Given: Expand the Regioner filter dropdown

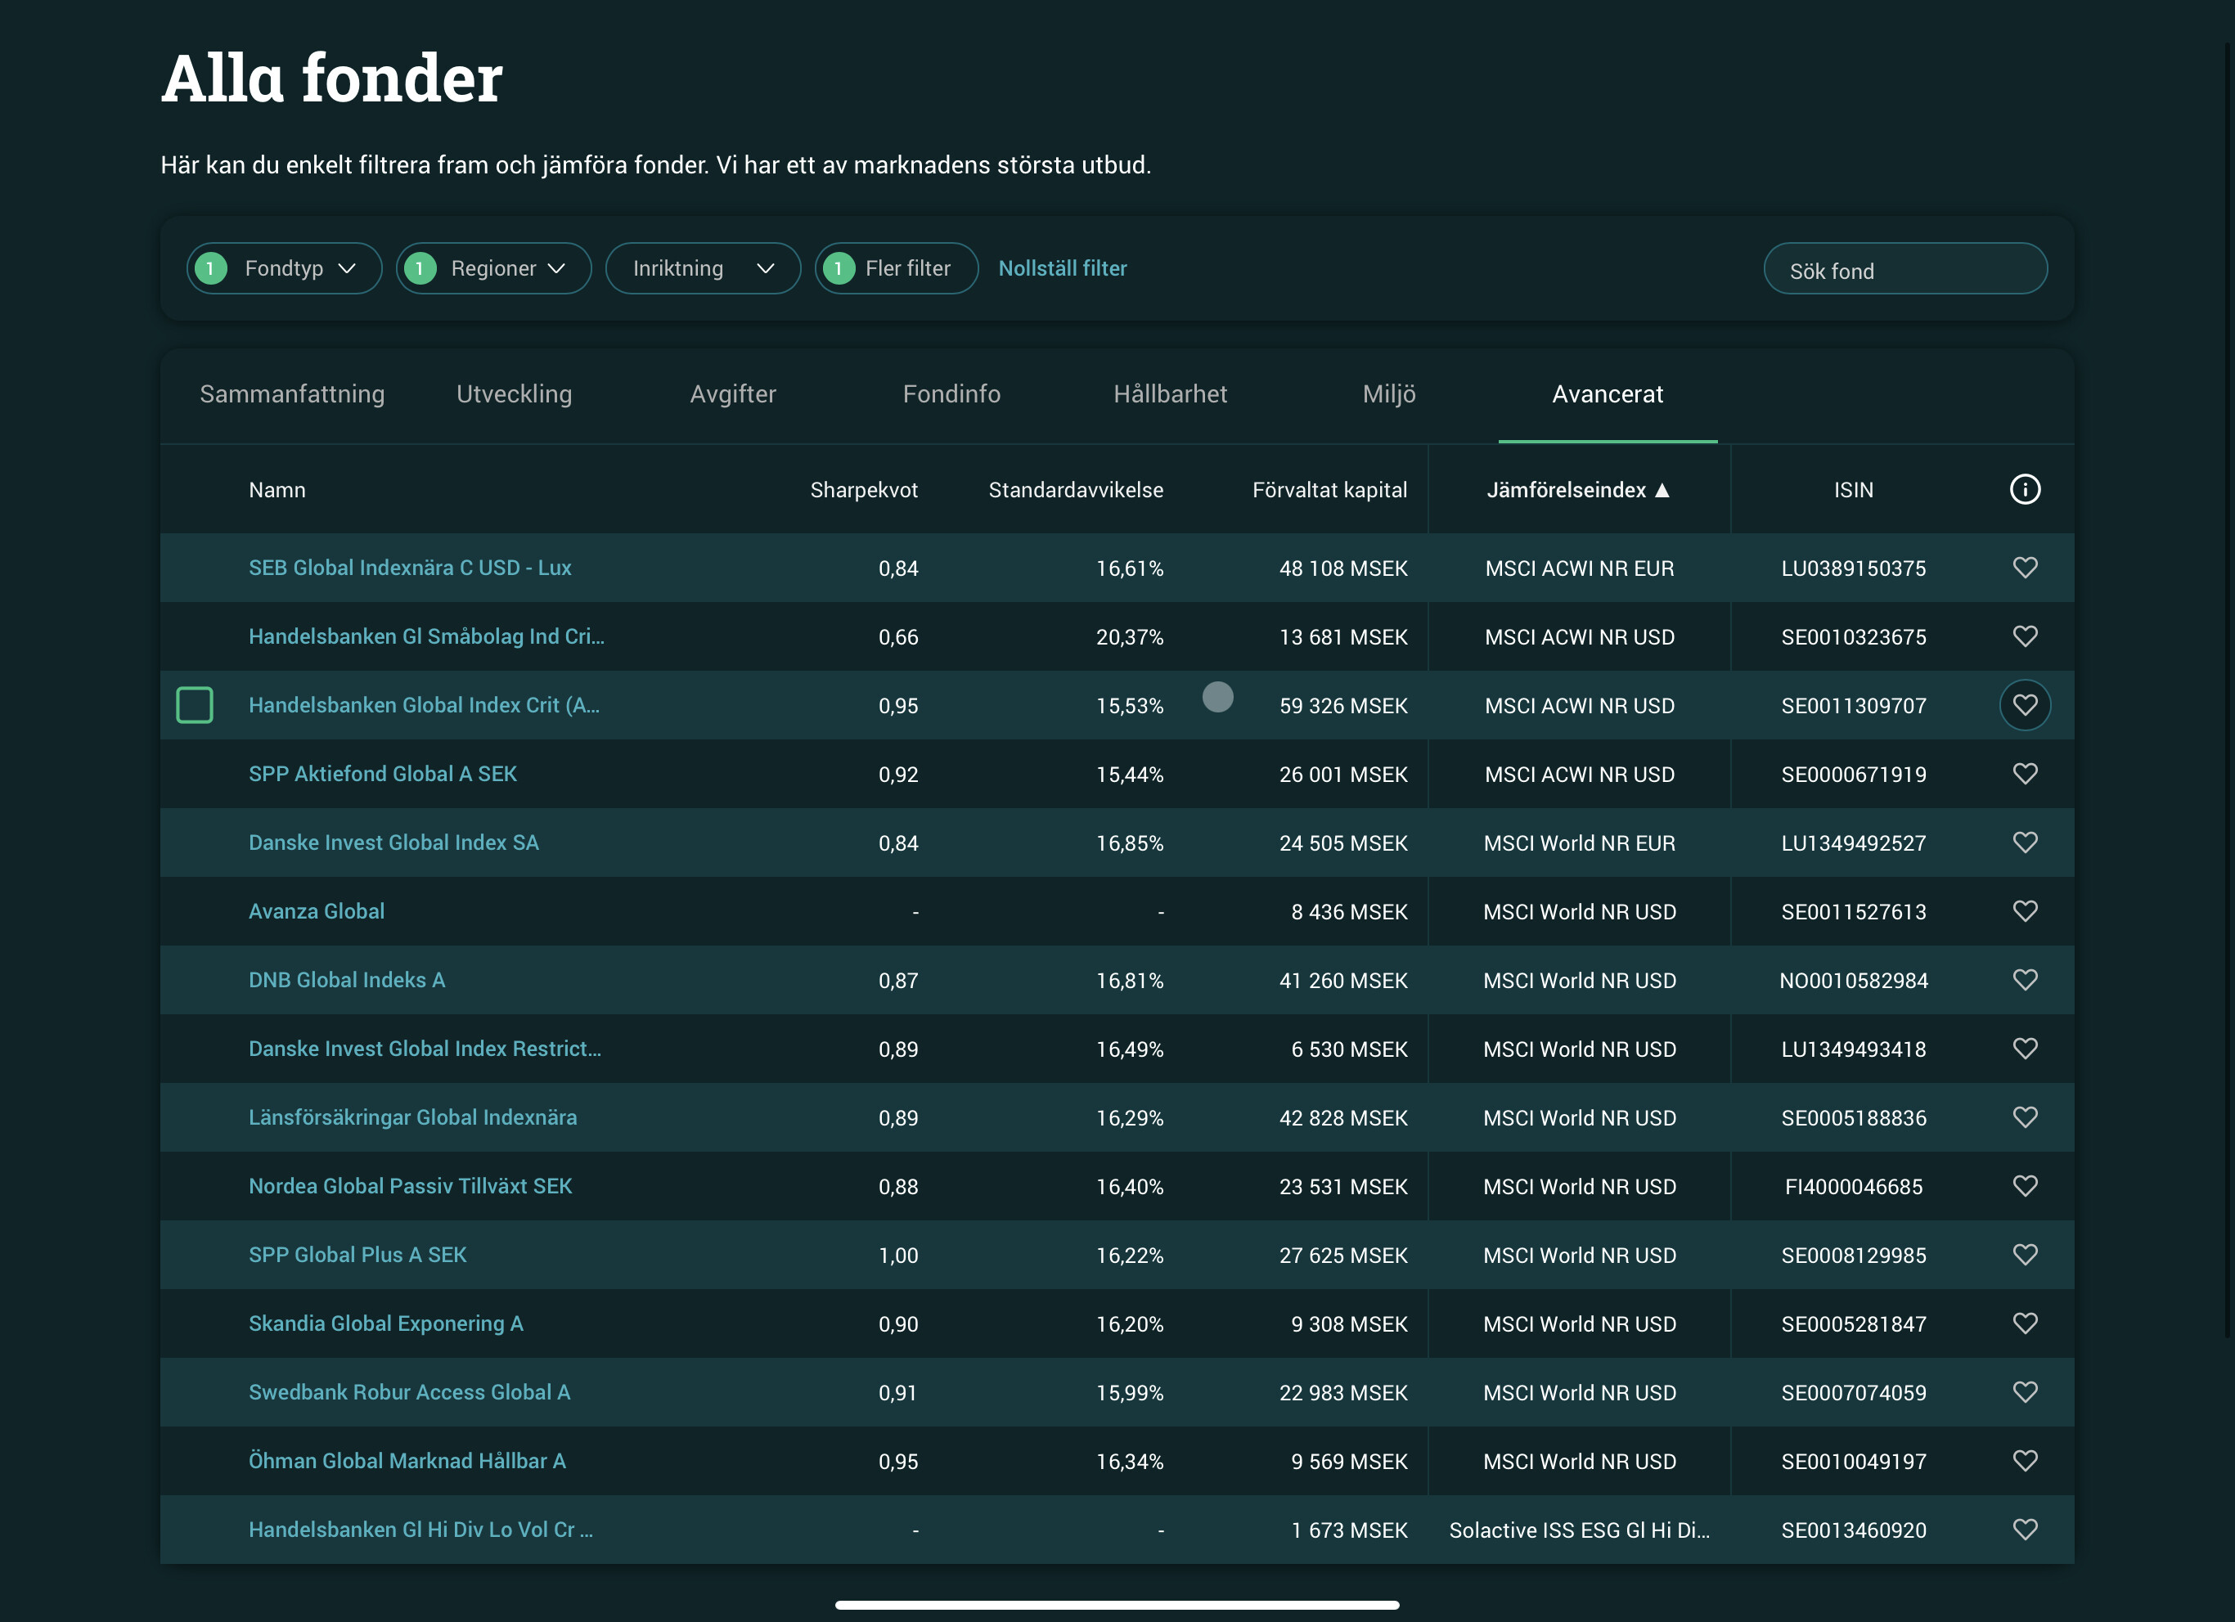Looking at the screenshot, I should pos(493,268).
